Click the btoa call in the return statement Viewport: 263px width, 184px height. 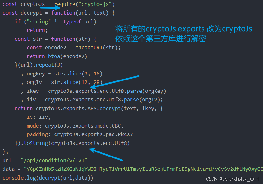point(54,56)
